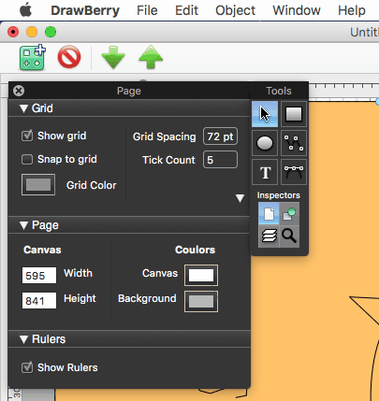Click the red close window button

coord(13,32)
